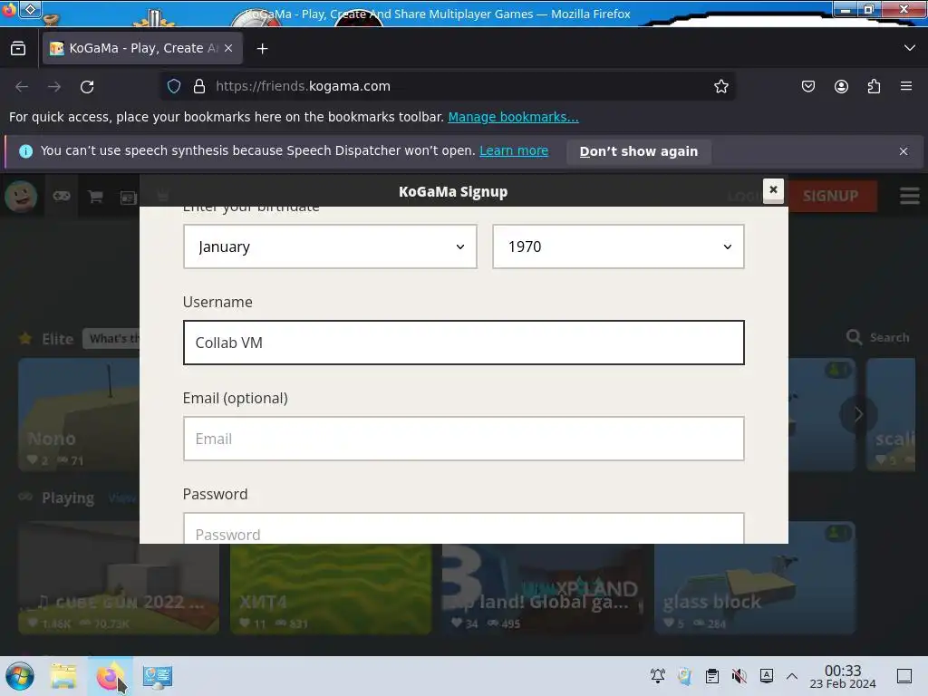Viewport: 928px width, 696px height.
Task: Open a new tab with the plus button
Action: tap(262, 49)
